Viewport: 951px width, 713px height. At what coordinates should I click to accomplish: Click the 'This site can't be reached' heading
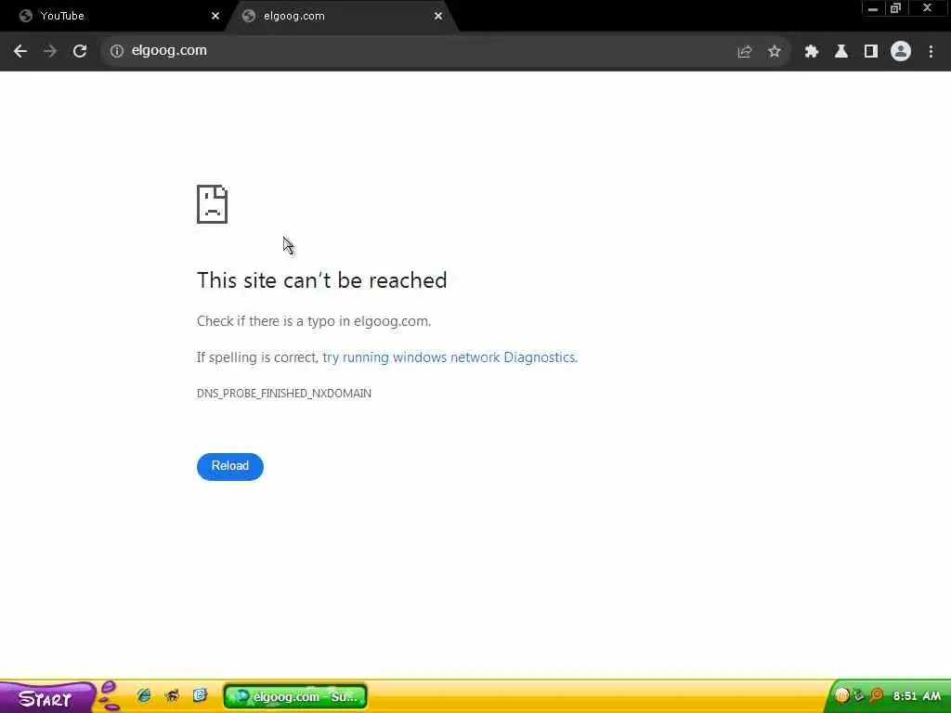322,280
